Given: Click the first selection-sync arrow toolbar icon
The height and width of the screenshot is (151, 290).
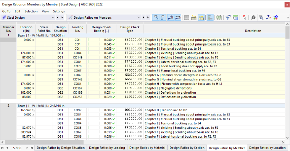Looking at the screenshot, I should 156,18.
